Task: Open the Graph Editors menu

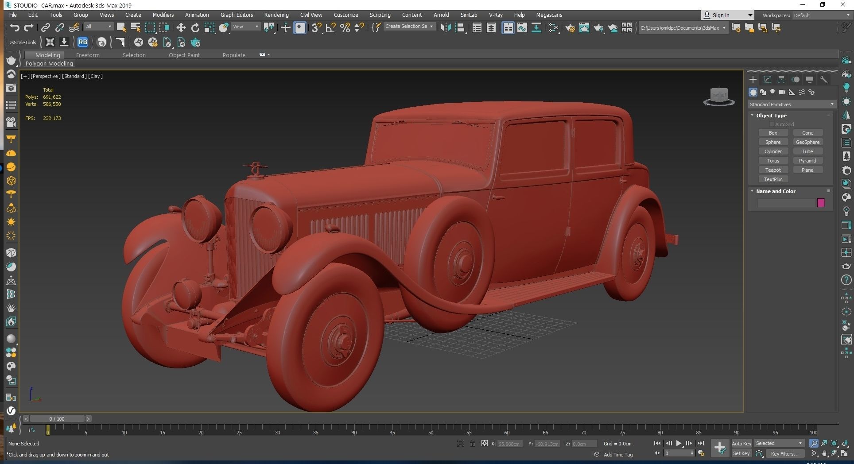Action: pos(237,15)
